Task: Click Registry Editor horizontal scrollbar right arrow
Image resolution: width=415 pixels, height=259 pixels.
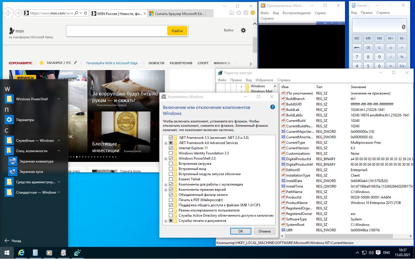Action: [411, 236]
